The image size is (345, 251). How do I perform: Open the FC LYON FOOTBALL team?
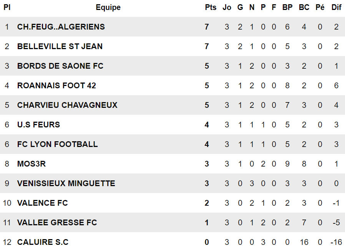click(57, 144)
